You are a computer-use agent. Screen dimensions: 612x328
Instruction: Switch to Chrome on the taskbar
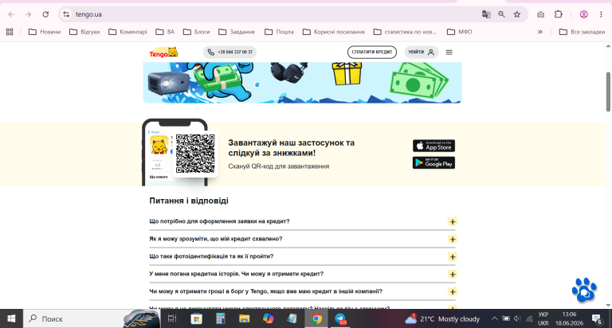(x=316, y=319)
